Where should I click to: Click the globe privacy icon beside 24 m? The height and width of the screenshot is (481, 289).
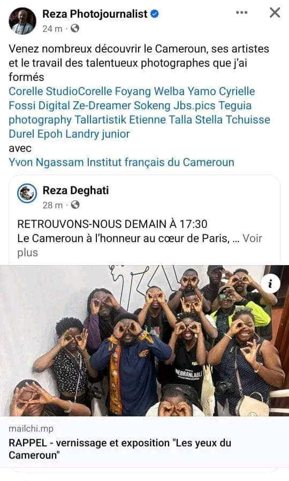coord(75,28)
